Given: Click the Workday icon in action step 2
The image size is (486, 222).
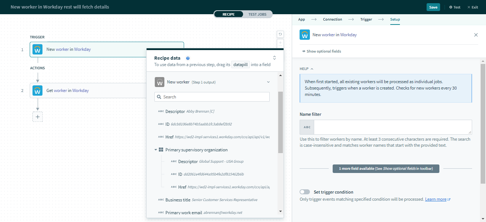Looking at the screenshot, I should [x=37, y=91].
